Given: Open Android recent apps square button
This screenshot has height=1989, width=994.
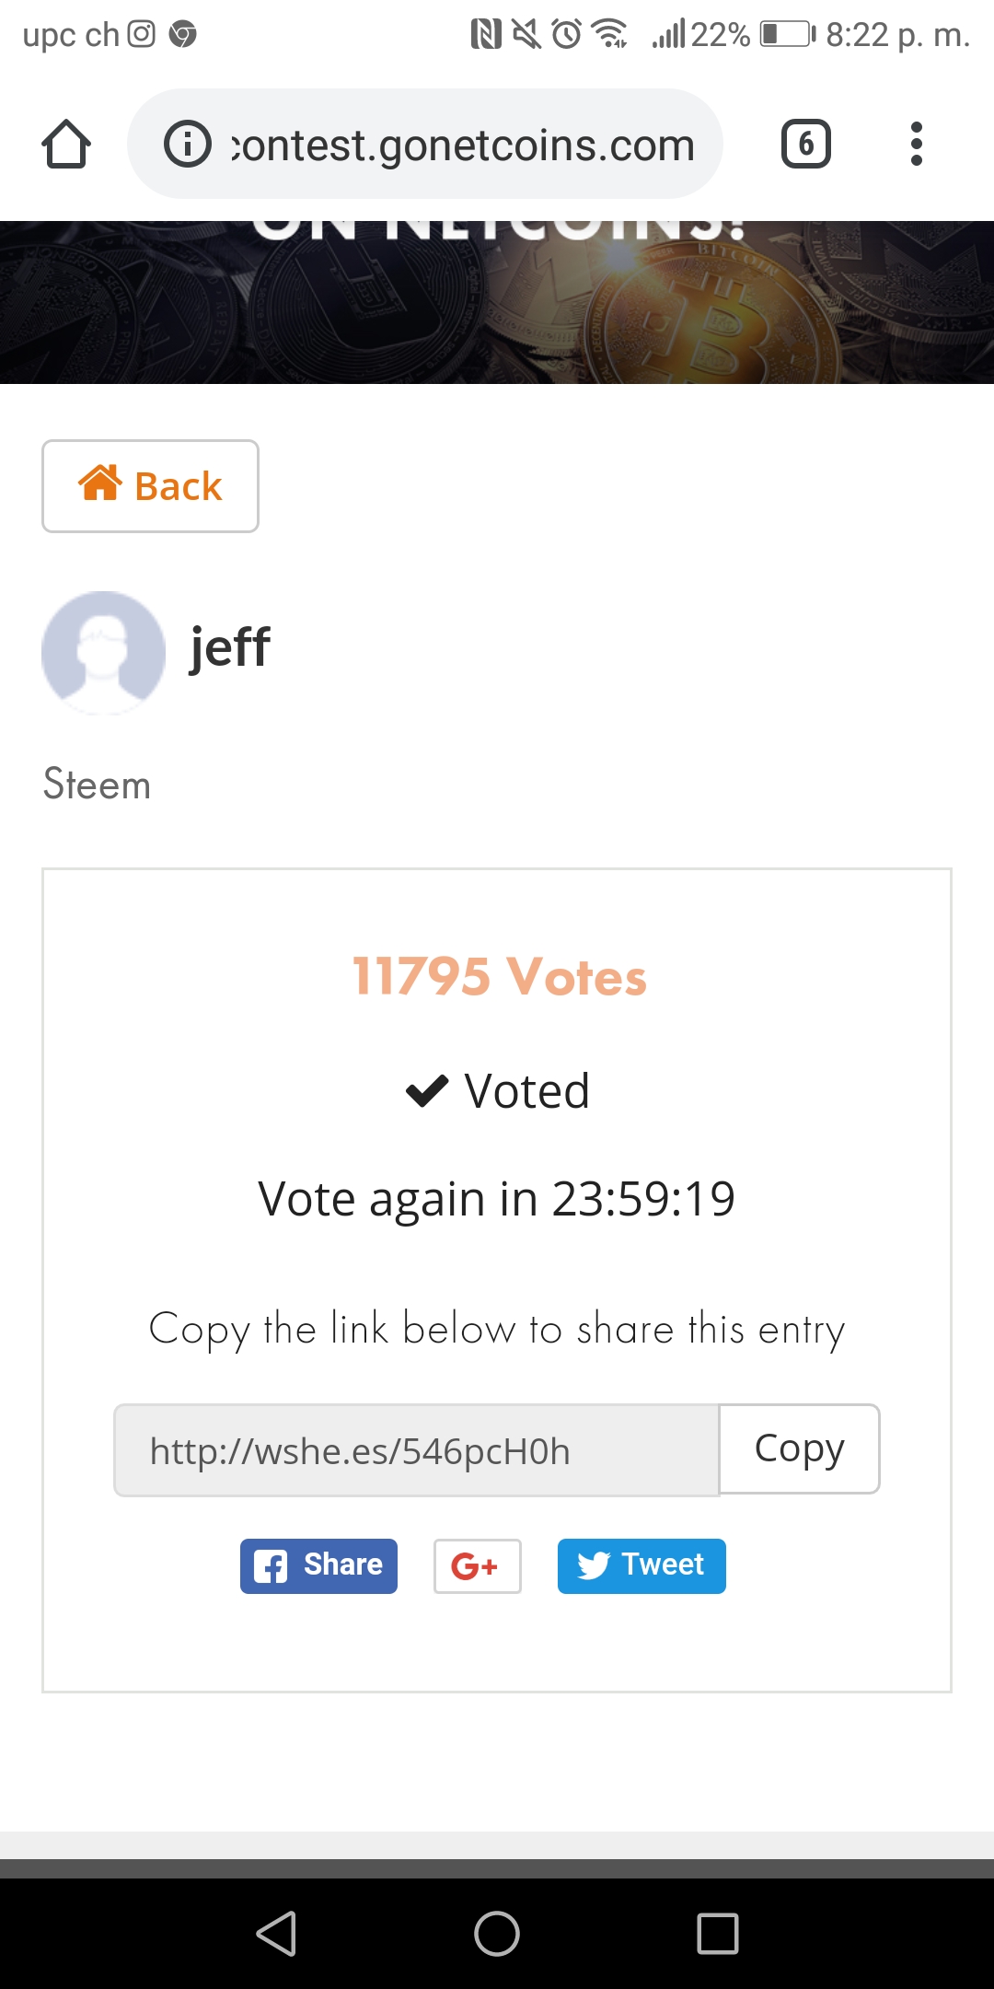Looking at the screenshot, I should (x=718, y=1933).
